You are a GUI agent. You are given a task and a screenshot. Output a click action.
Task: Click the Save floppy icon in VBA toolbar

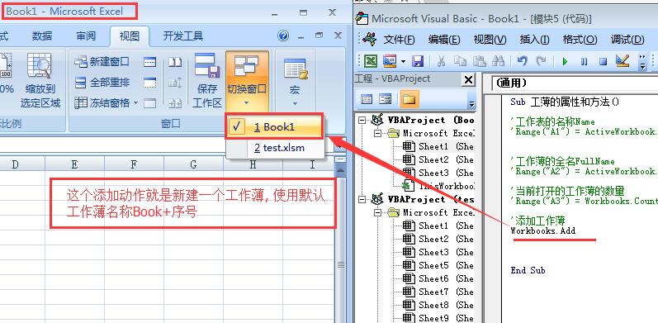click(418, 62)
